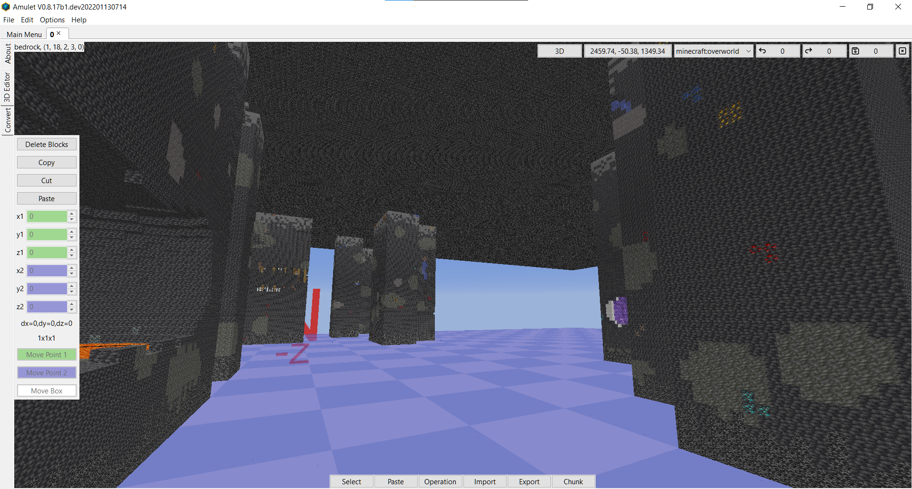Decrement z2 with its down stepper arrow
This screenshot has height=489, width=912.
coord(72,309)
